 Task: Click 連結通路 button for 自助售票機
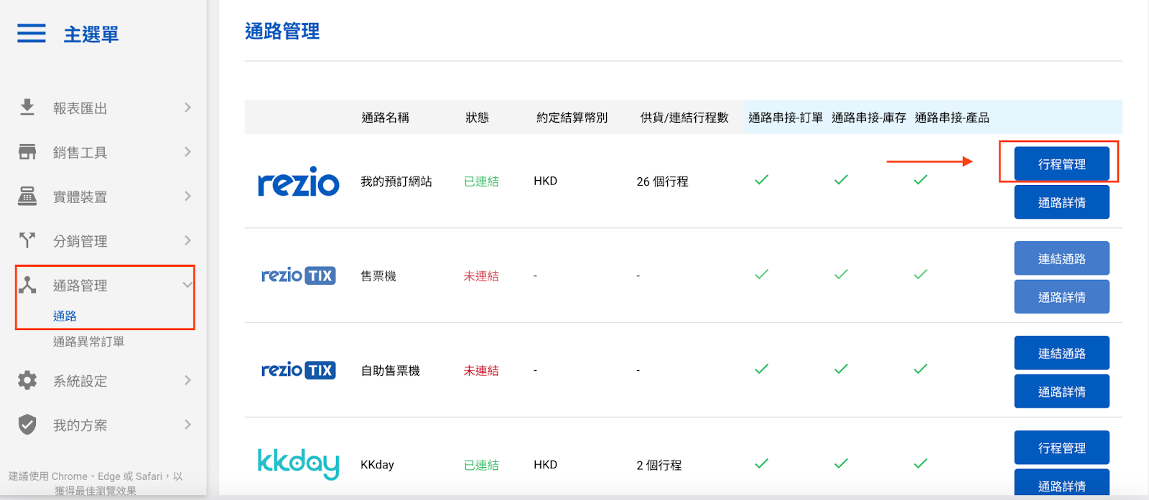pyautogui.click(x=1061, y=353)
